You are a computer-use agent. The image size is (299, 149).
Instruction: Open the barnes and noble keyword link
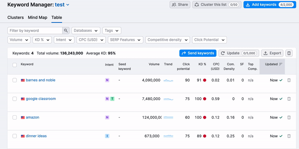pyautogui.click(x=41, y=80)
